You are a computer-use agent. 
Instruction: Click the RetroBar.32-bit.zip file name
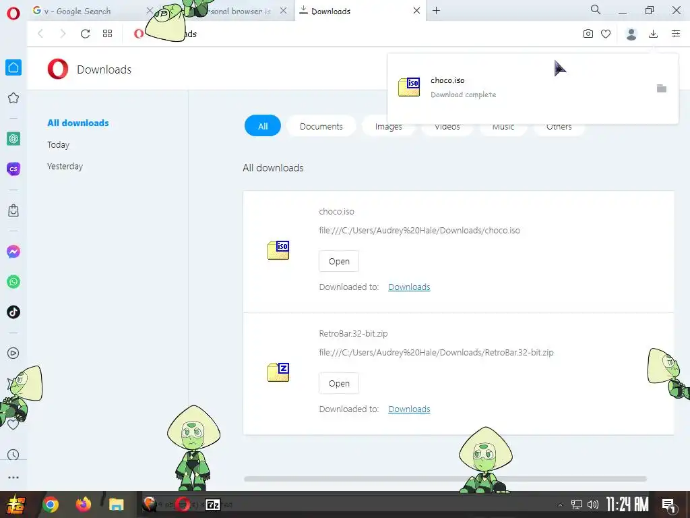[x=353, y=333]
